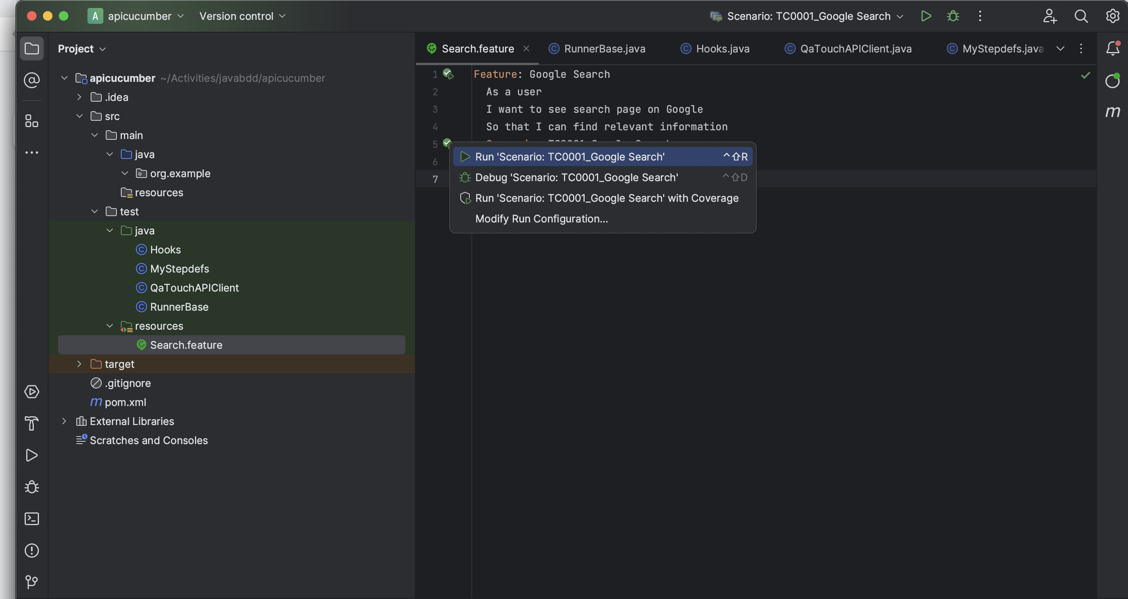Open apicucumber project dropdown
This screenshot has width=1128, height=599.
coord(136,16)
